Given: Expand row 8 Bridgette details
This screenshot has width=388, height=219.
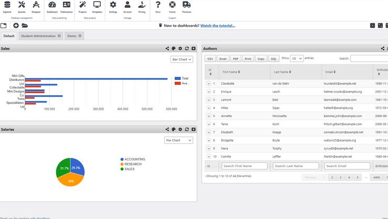Looking at the screenshot, I should click(209, 140).
